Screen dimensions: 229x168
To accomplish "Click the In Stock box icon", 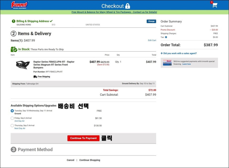I will 14,49.
